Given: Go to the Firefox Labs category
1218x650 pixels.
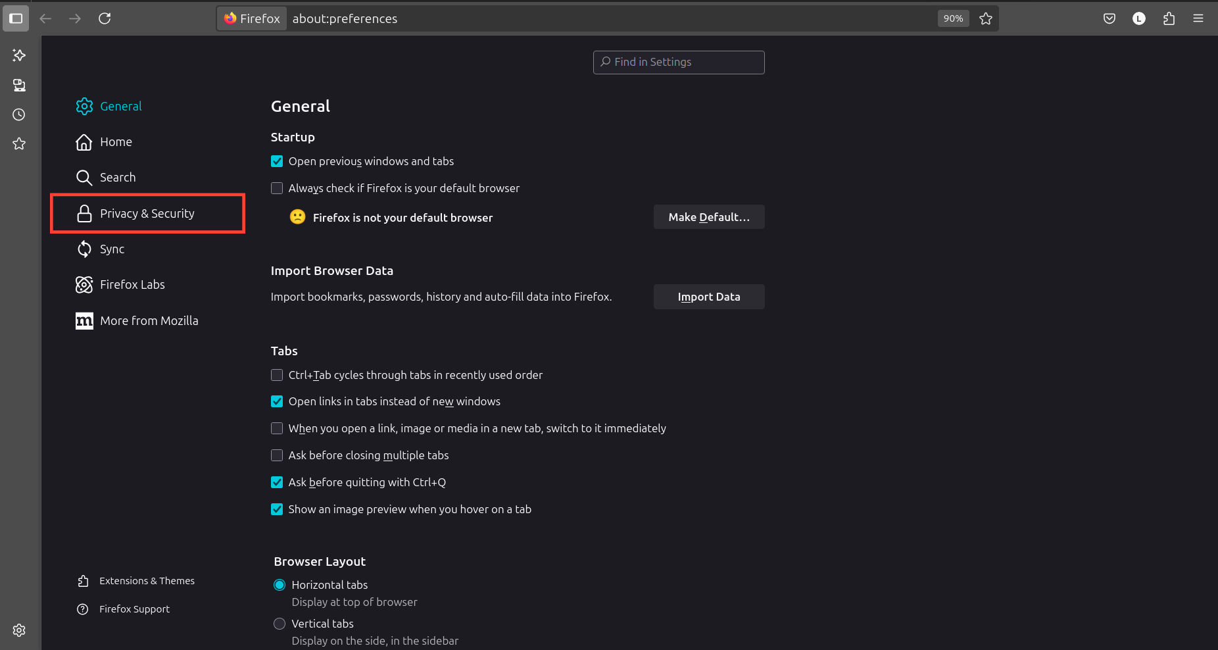Looking at the screenshot, I should coord(148,285).
